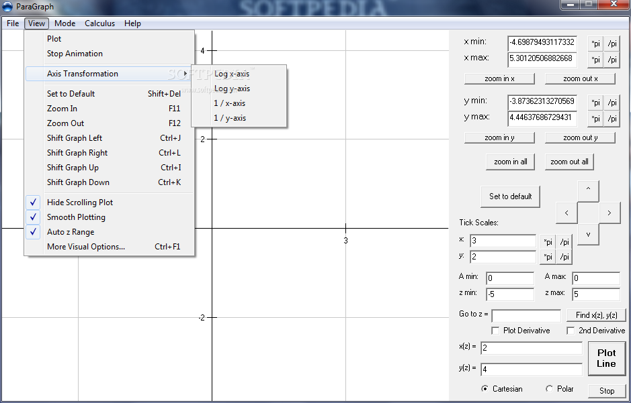631x403 pixels.
Task: Toggle Smooth Plotting option
Action: coord(110,217)
